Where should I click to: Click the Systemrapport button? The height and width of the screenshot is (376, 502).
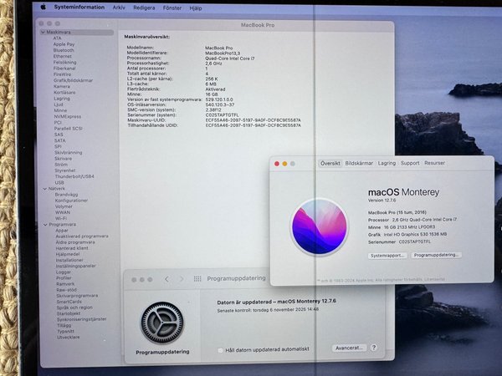(x=387, y=256)
